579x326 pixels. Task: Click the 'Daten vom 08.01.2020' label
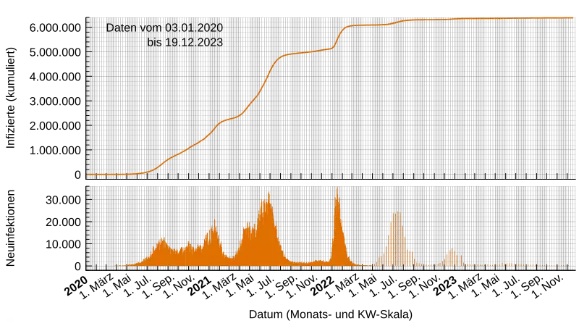[164, 28]
